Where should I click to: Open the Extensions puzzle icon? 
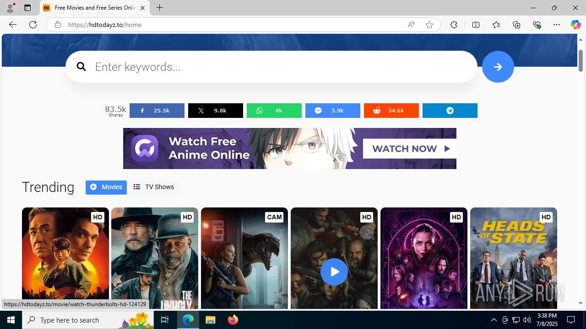(454, 25)
